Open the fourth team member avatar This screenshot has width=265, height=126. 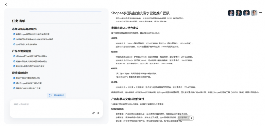(254, 13)
